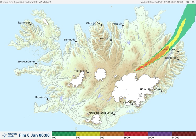Click the Húsavík town label
This screenshot has height=139, width=196.
(117, 24)
